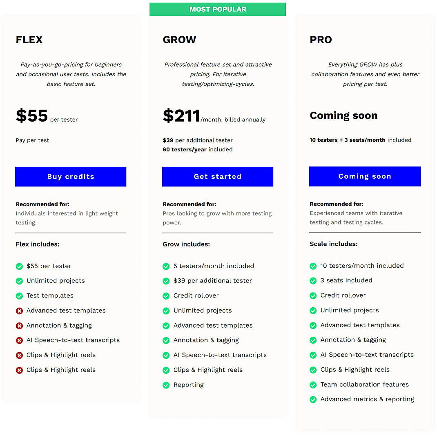The image size is (437, 435).
Task: Click the checkmark next to Team collaboration features
Action: click(313, 384)
